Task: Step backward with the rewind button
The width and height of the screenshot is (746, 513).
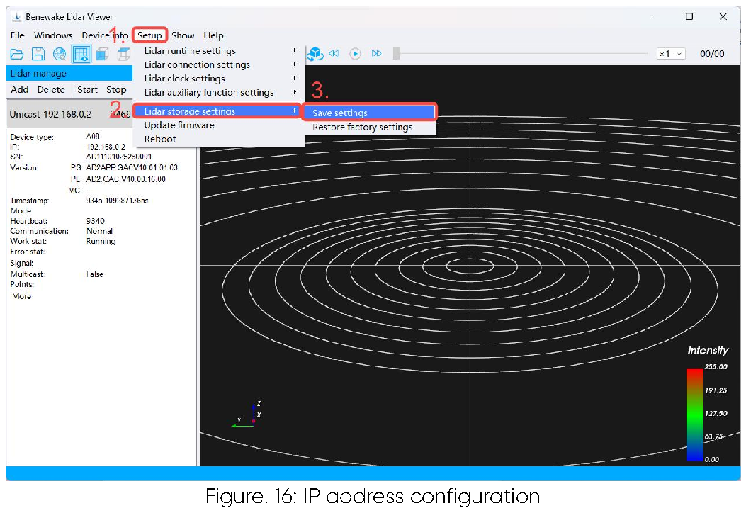Action: click(x=334, y=54)
